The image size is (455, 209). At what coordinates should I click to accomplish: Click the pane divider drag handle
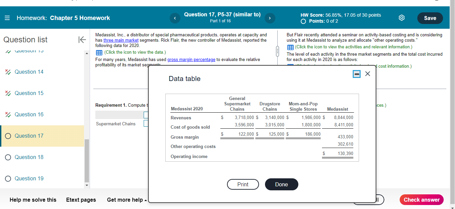click(x=277, y=51)
